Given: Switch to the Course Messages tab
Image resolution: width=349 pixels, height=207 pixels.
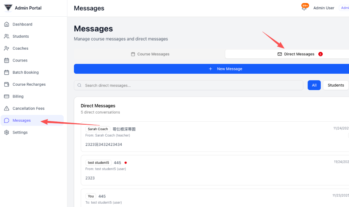Looking at the screenshot, I should pyautogui.click(x=150, y=54).
